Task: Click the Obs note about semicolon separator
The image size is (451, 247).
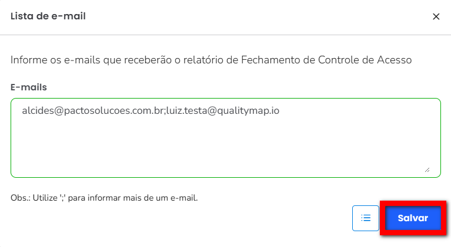Action: coord(104,198)
